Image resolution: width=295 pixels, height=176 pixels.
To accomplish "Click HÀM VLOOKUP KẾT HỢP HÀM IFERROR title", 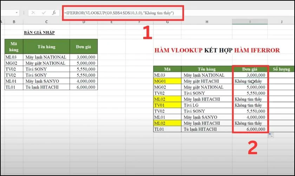I will tap(217, 50).
